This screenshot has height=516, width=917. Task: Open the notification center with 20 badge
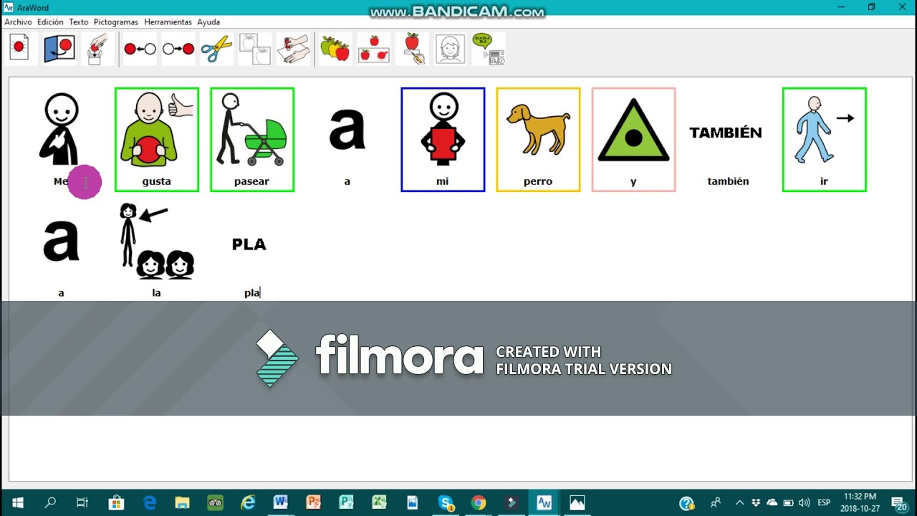coord(900,502)
